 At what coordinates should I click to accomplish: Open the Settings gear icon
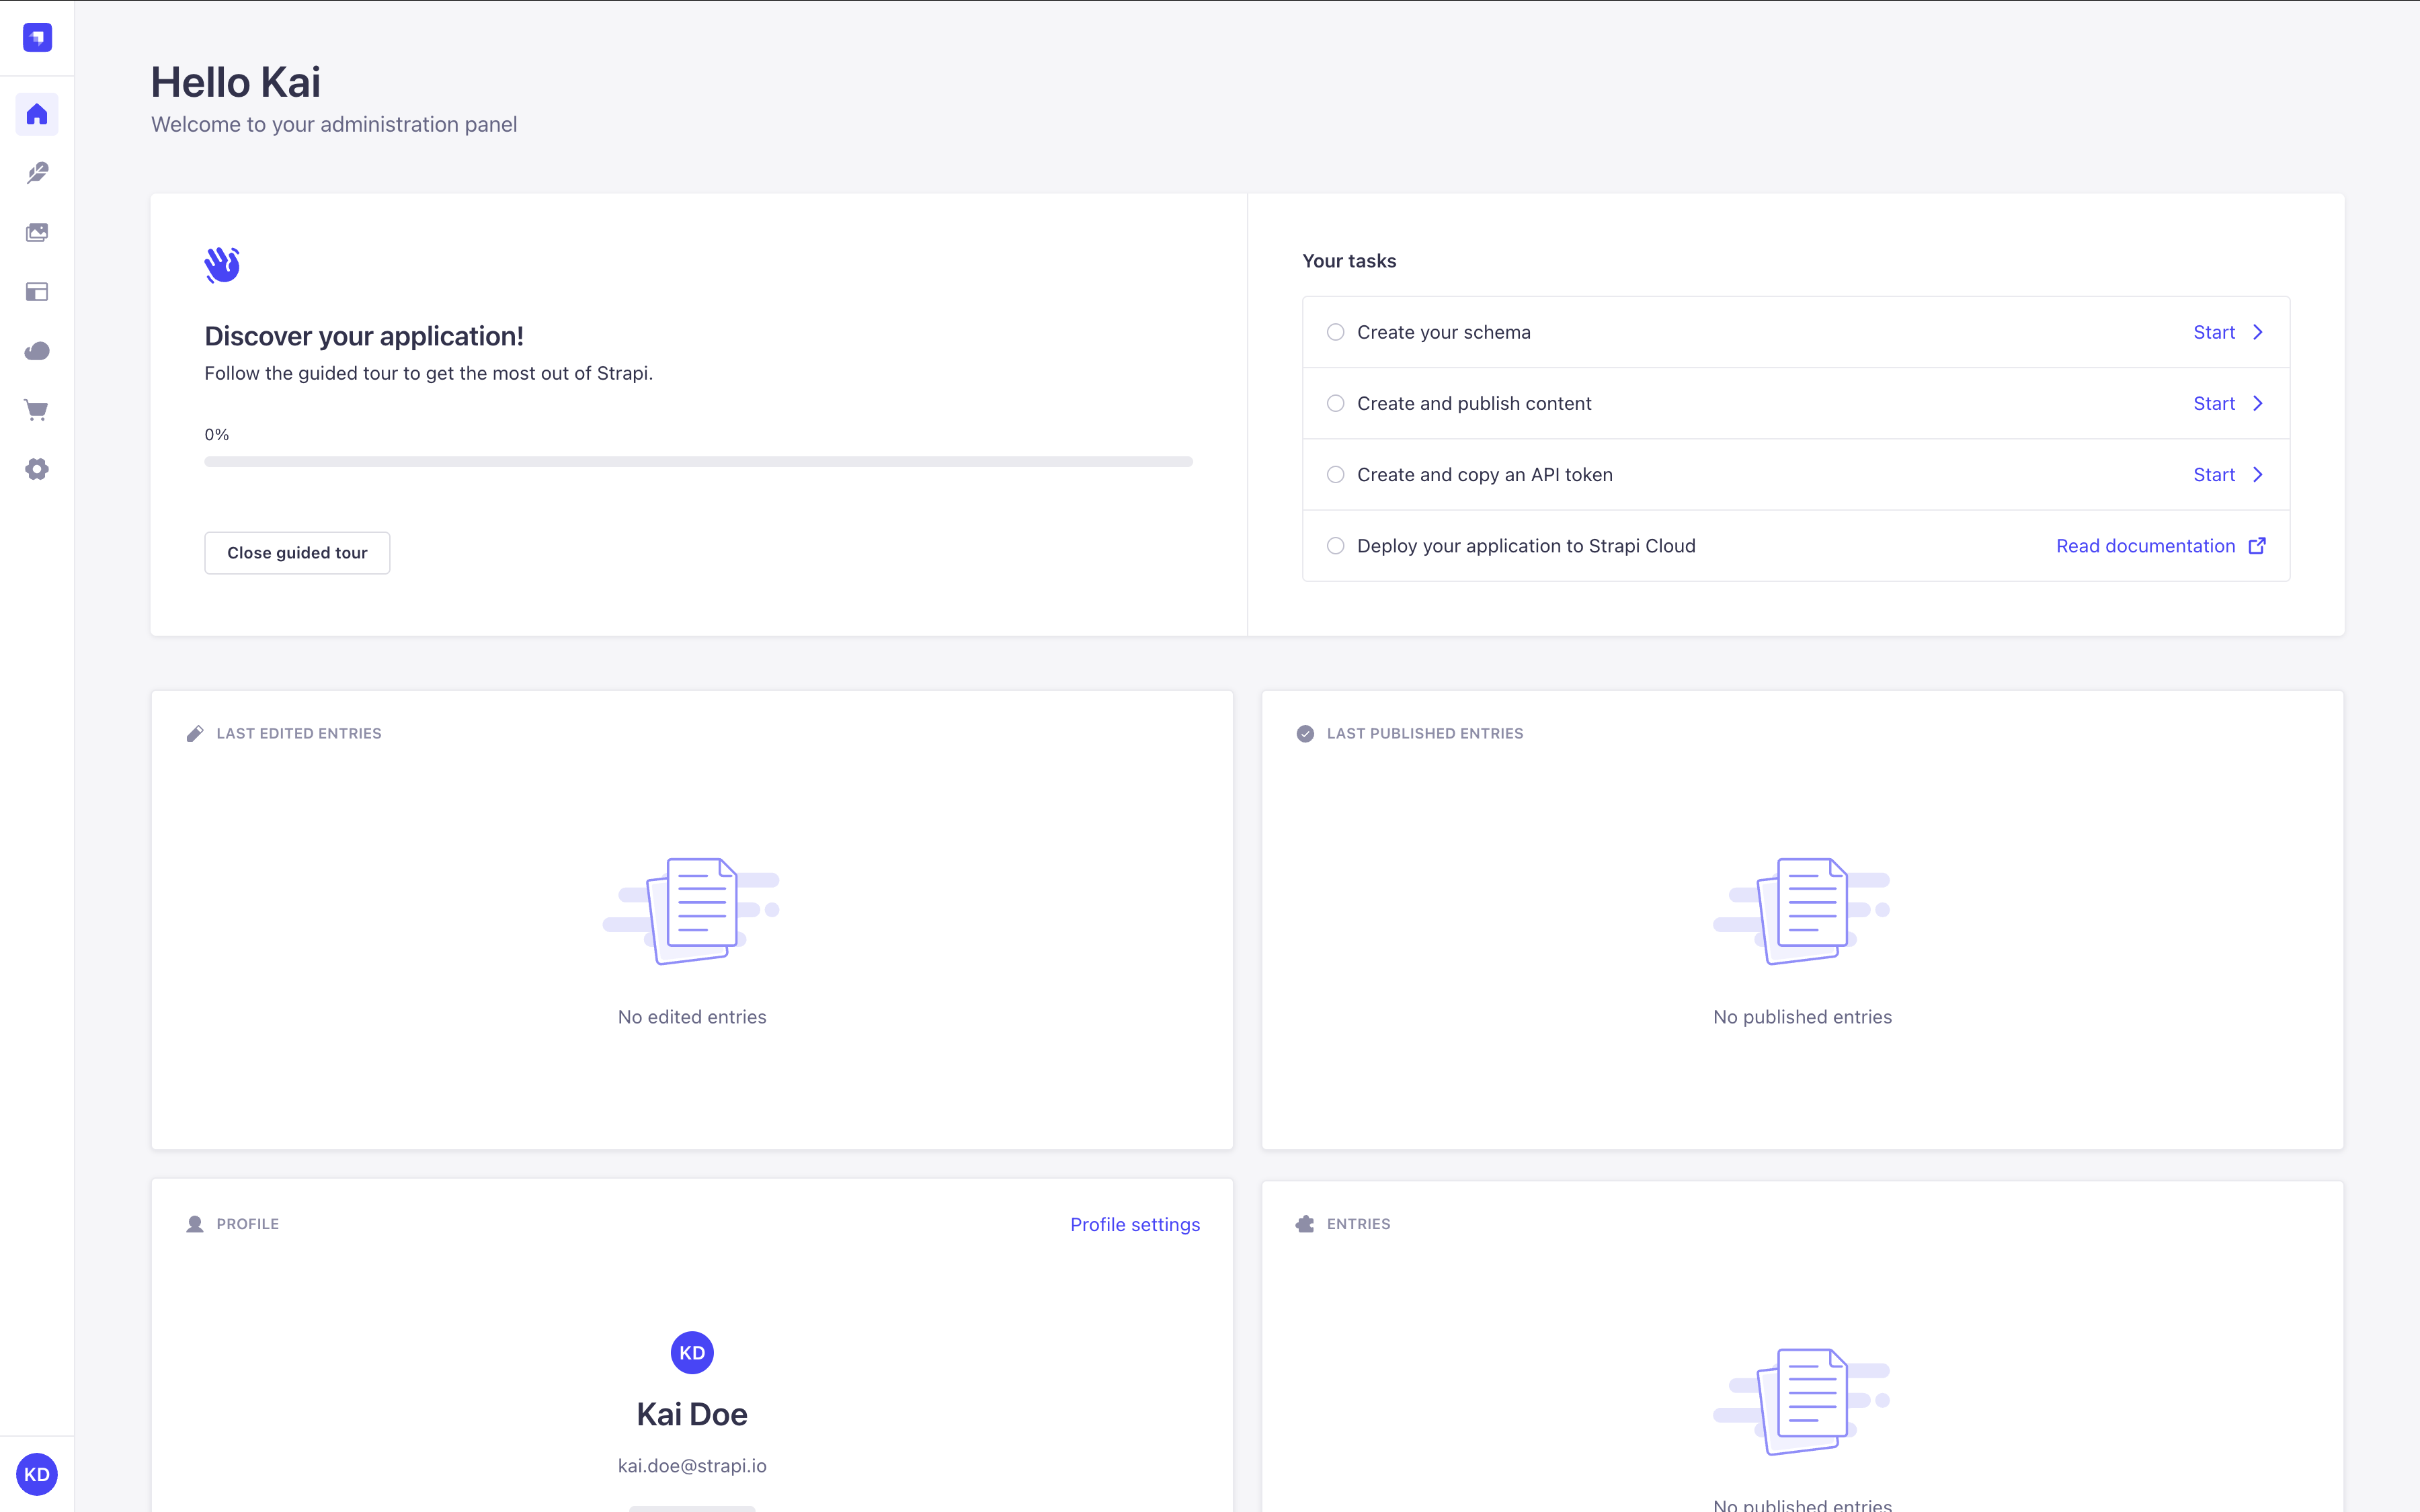tap(37, 469)
